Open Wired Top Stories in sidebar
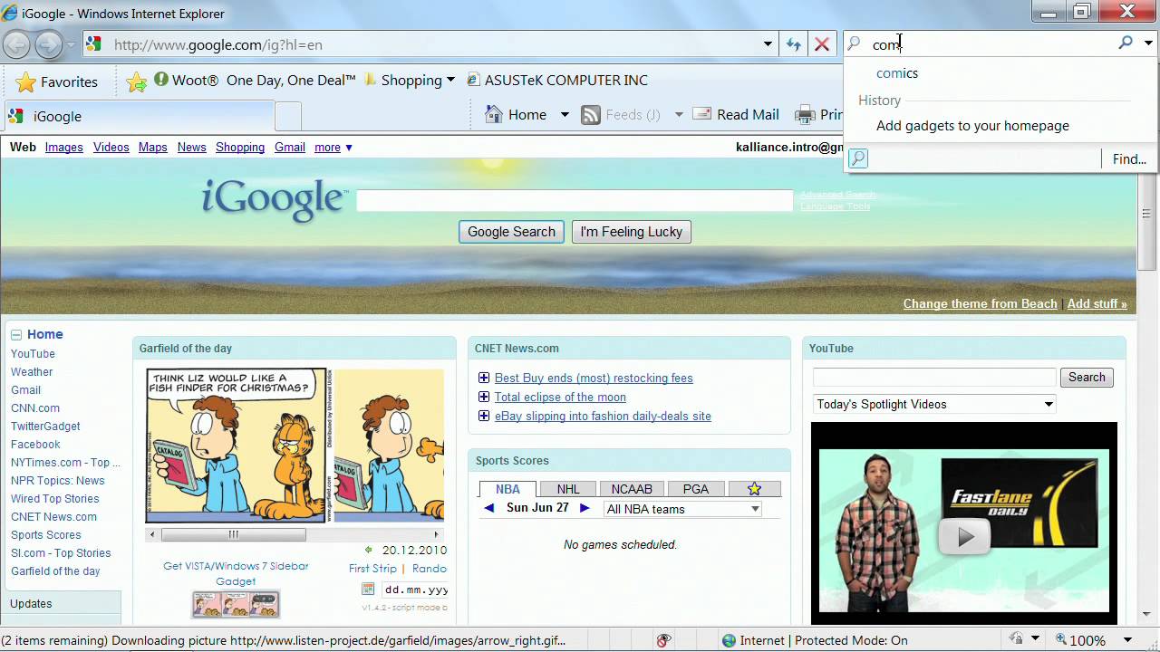The height and width of the screenshot is (652, 1160). pyautogui.click(x=54, y=499)
